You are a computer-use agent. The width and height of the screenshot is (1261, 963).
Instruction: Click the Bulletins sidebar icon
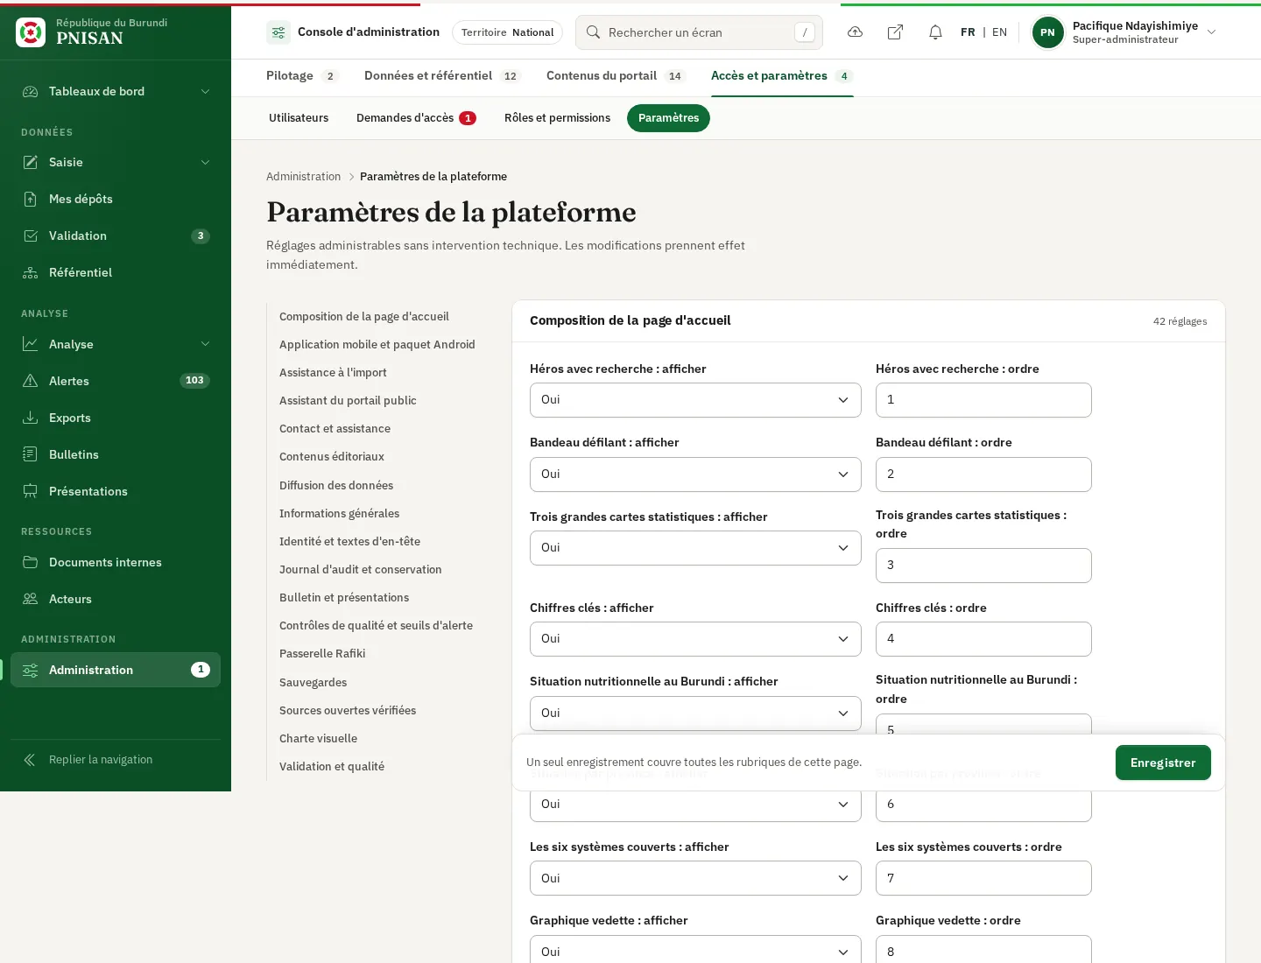coord(31,454)
